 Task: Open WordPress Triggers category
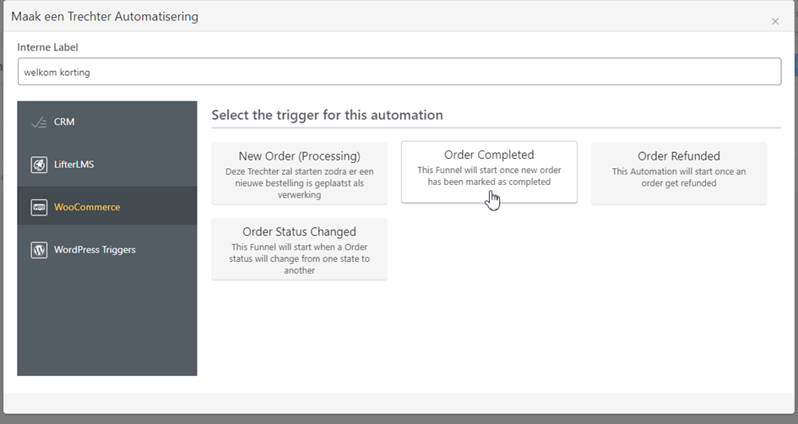click(95, 250)
